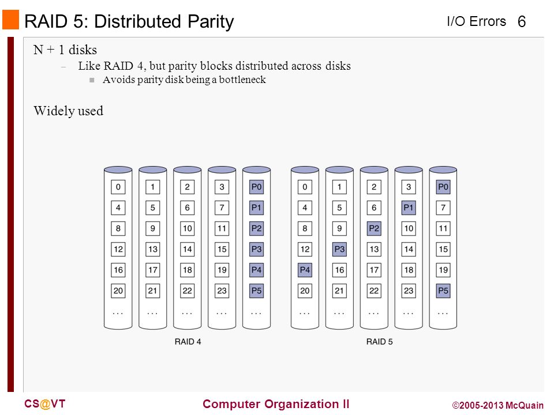Click the RAID 5: Distributed Parity title
554x415 pixels.
pyautogui.click(x=129, y=21)
